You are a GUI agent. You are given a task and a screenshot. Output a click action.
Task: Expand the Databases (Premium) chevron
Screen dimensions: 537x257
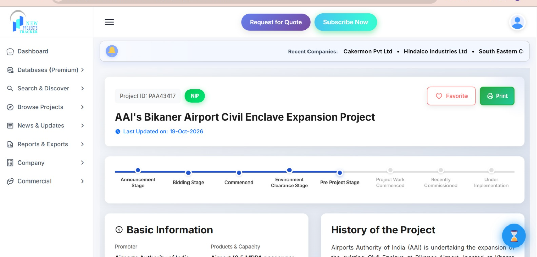tap(82, 70)
